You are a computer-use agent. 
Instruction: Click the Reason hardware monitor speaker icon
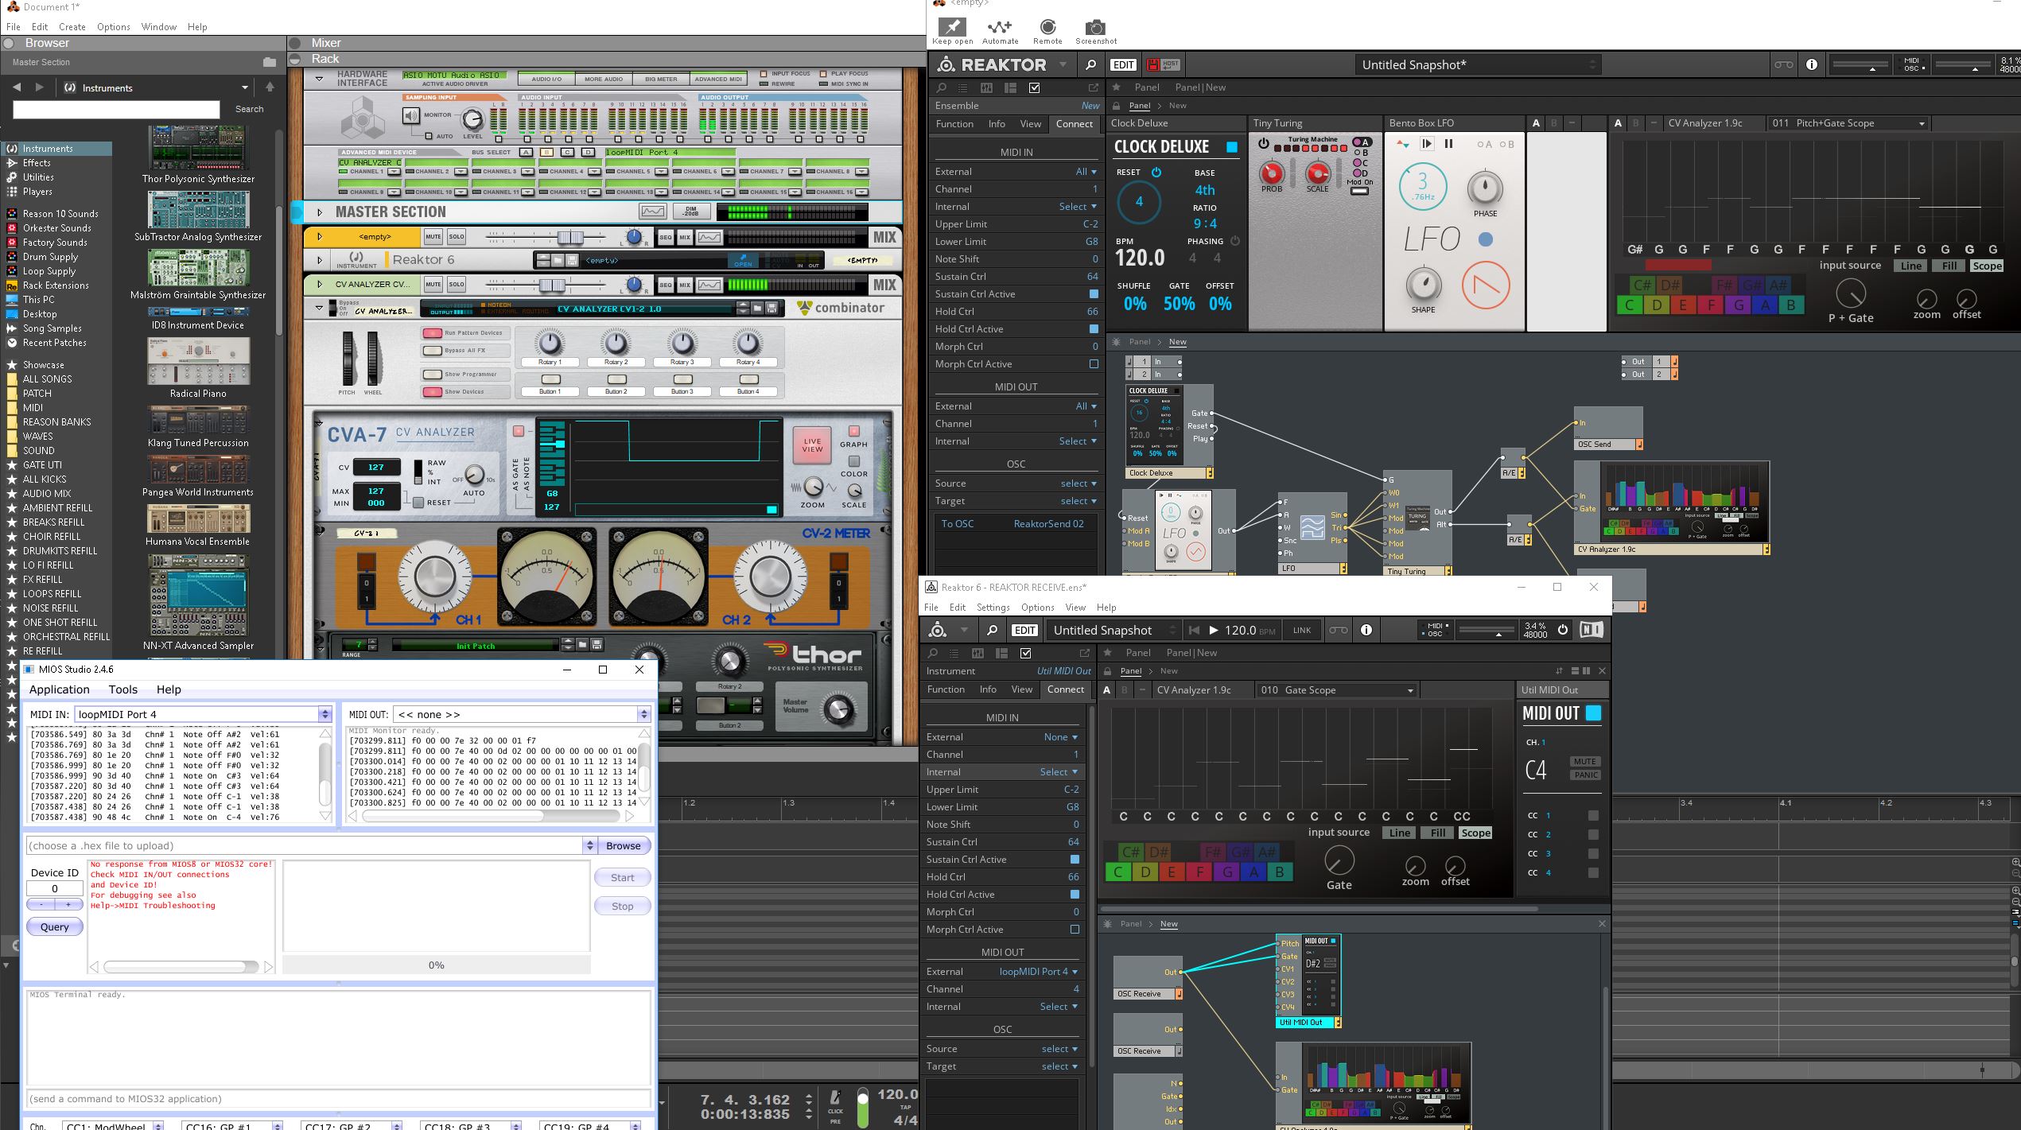(410, 116)
